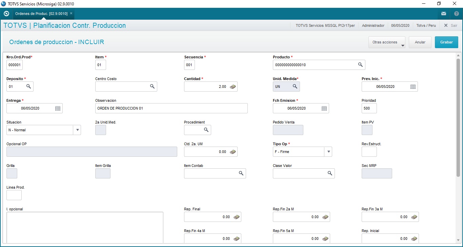The width and height of the screenshot is (463, 247).
Task: Open Fch Emision calendar picker
Action: (x=324, y=108)
